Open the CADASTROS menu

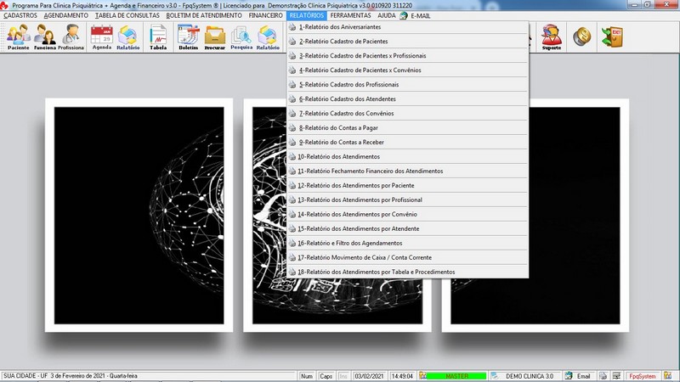pos(20,15)
